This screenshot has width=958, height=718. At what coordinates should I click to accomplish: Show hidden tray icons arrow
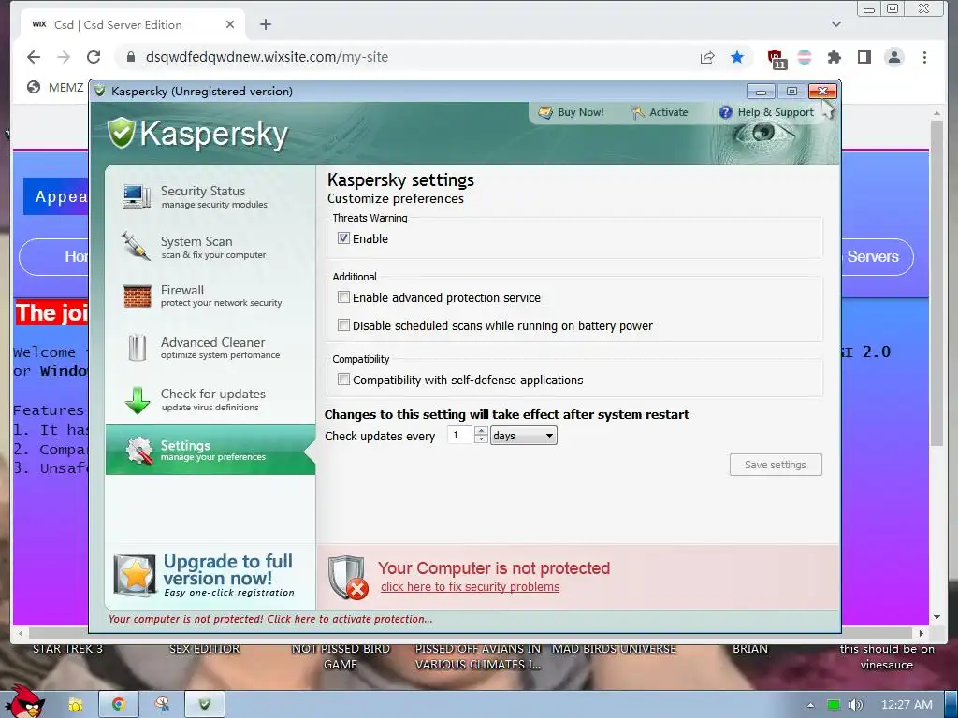point(810,705)
